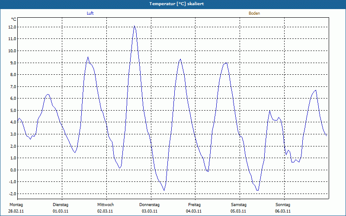This screenshot has height=216, width=346.
Task: Click the date 05.03.11
Action: [x=238, y=211]
